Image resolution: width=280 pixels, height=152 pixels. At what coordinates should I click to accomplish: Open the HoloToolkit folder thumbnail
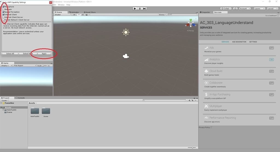click(35, 111)
